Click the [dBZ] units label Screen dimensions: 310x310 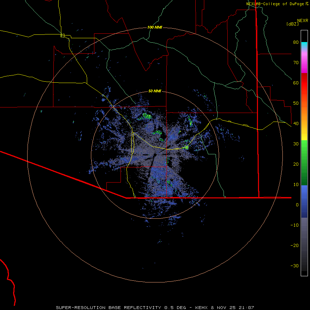point(292,24)
